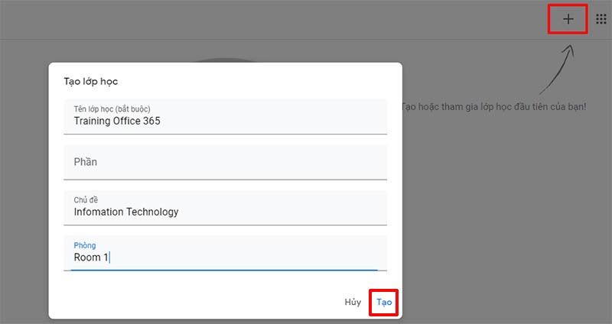Click the hand-drawn arrow pointing to plus
612x324 pixels.
(x=557, y=70)
